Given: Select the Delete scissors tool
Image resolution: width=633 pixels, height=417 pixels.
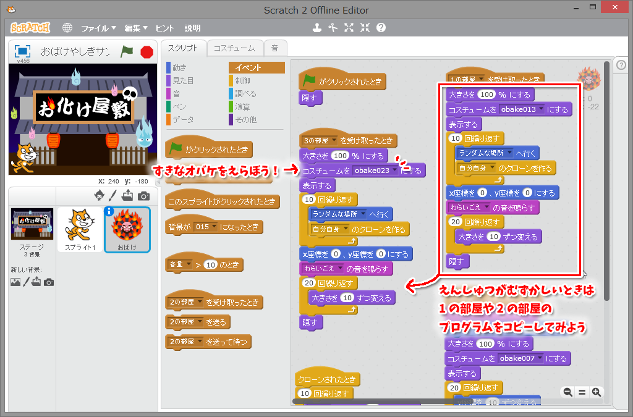Looking at the screenshot, I should point(333,27).
